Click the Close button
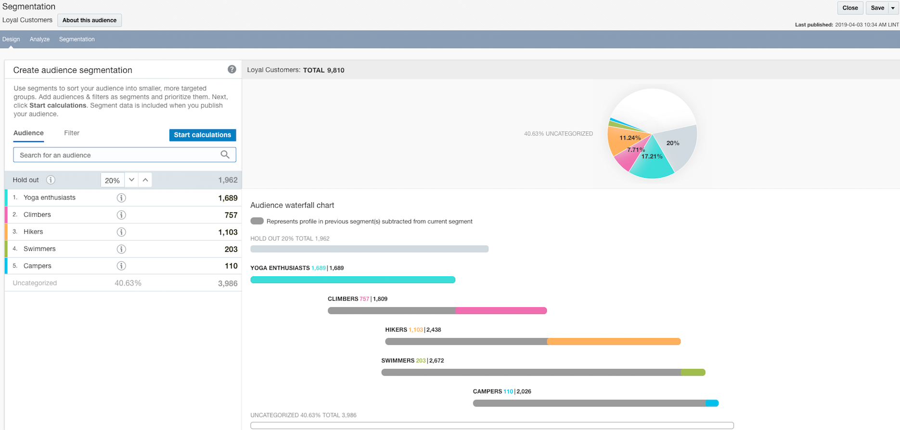Image resolution: width=900 pixels, height=430 pixels. pyautogui.click(x=850, y=8)
